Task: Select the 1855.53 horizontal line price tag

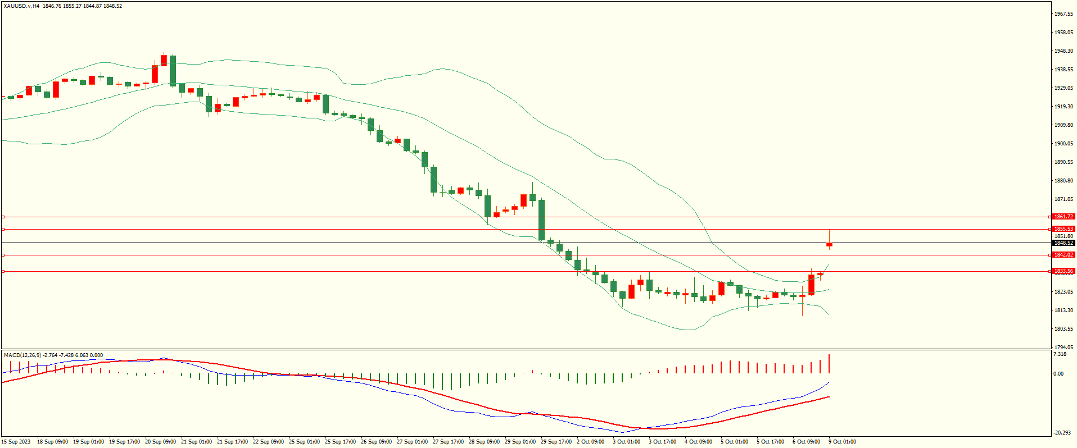Action: [x=1064, y=229]
